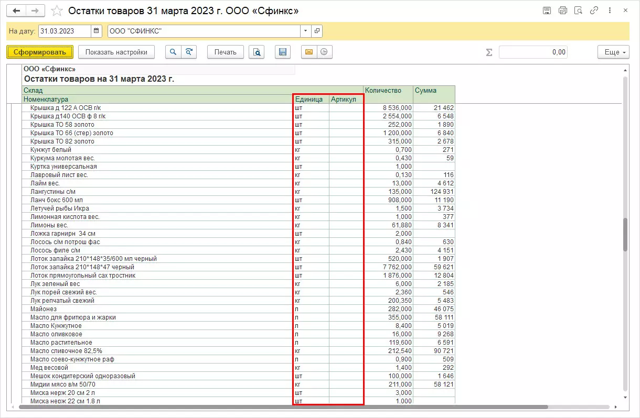This screenshot has width=640, height=418.
Task: Click the back navigation arrow
Action: pyautogui.click(x=17, y=11)
